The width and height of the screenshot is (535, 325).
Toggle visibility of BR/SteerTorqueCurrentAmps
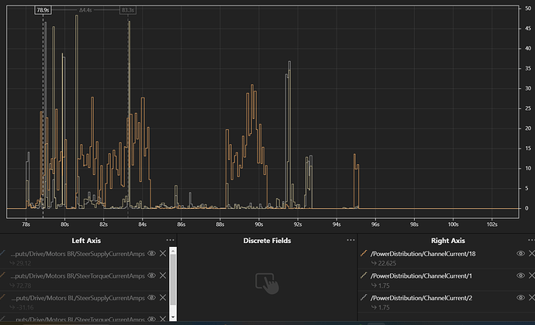pos(151,275)
